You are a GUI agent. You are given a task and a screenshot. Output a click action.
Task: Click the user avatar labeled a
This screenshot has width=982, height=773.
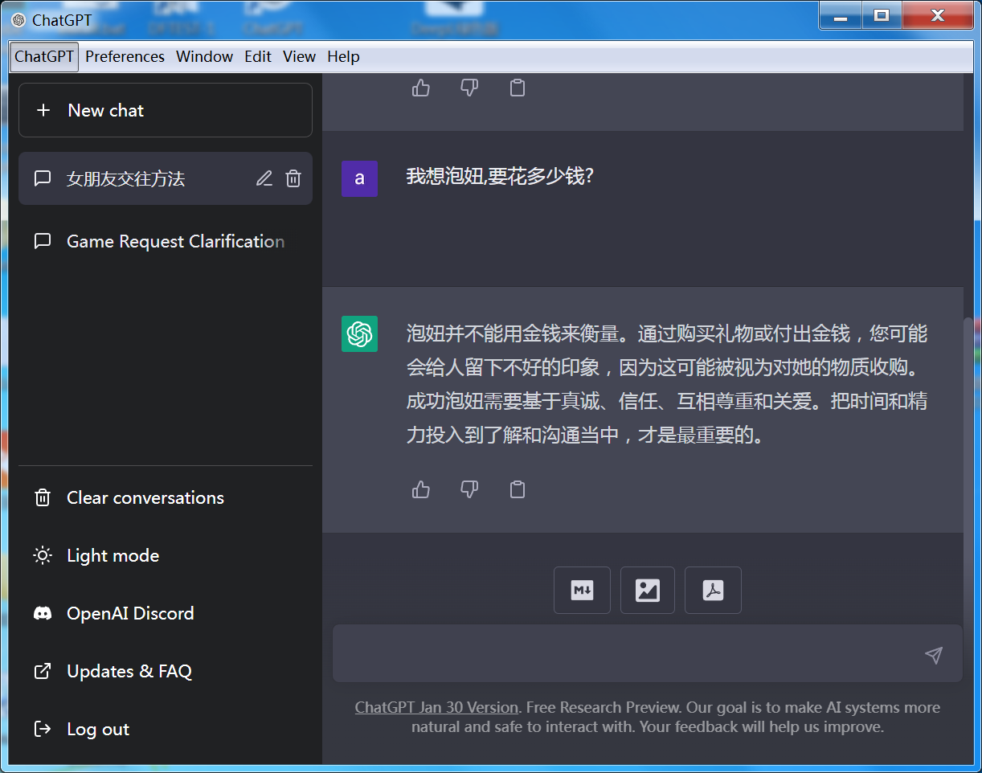point(359,178)
